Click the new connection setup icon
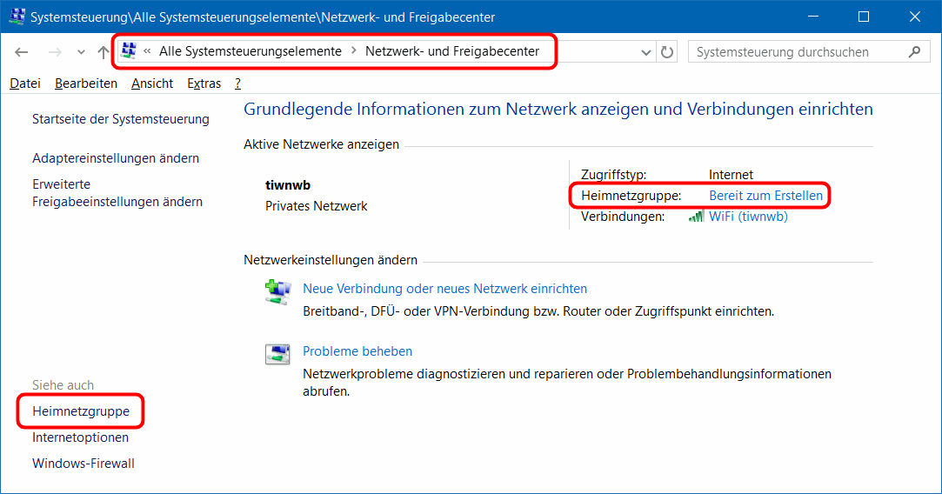The width and height of the screenshot is (942, 494). [x=277, y=291]
